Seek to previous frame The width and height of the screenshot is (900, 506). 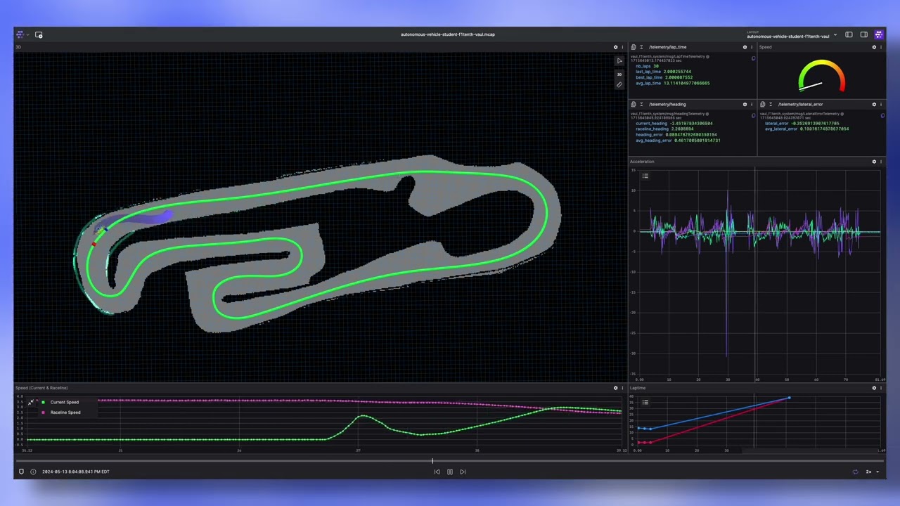click(x=437, y=472)
